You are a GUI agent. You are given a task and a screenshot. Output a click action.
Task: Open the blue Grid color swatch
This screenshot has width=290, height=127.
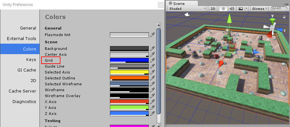click(129, 60)
